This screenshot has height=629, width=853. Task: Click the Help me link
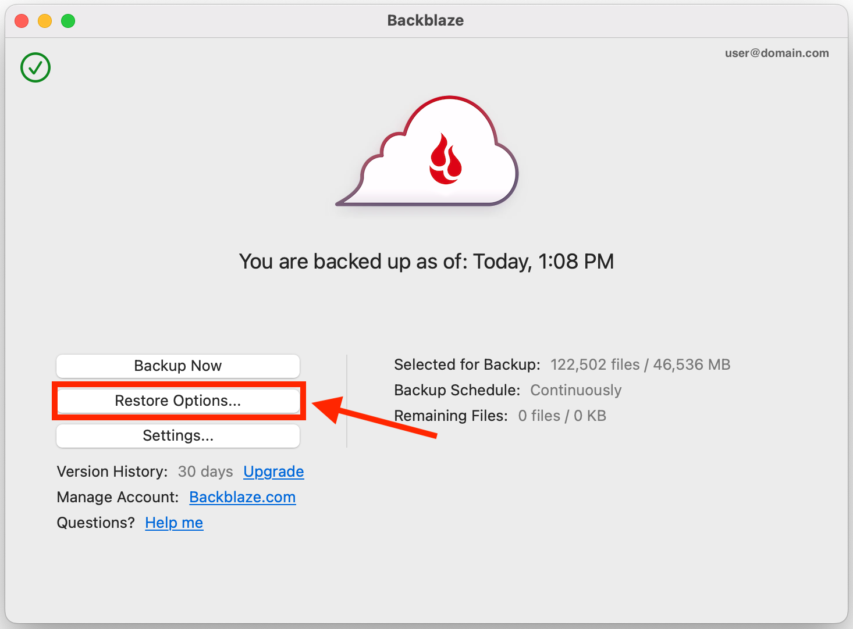[x=174, y=523]
